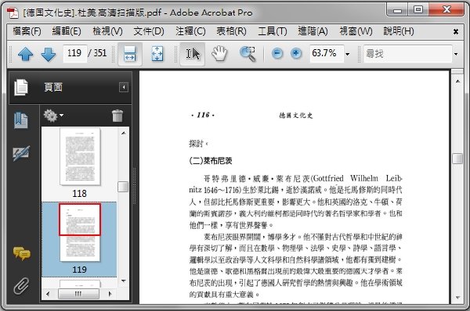Toggle fit one full page view
Image resolution: width=470 pixels, height=311 pixels.
pos(157,54)
